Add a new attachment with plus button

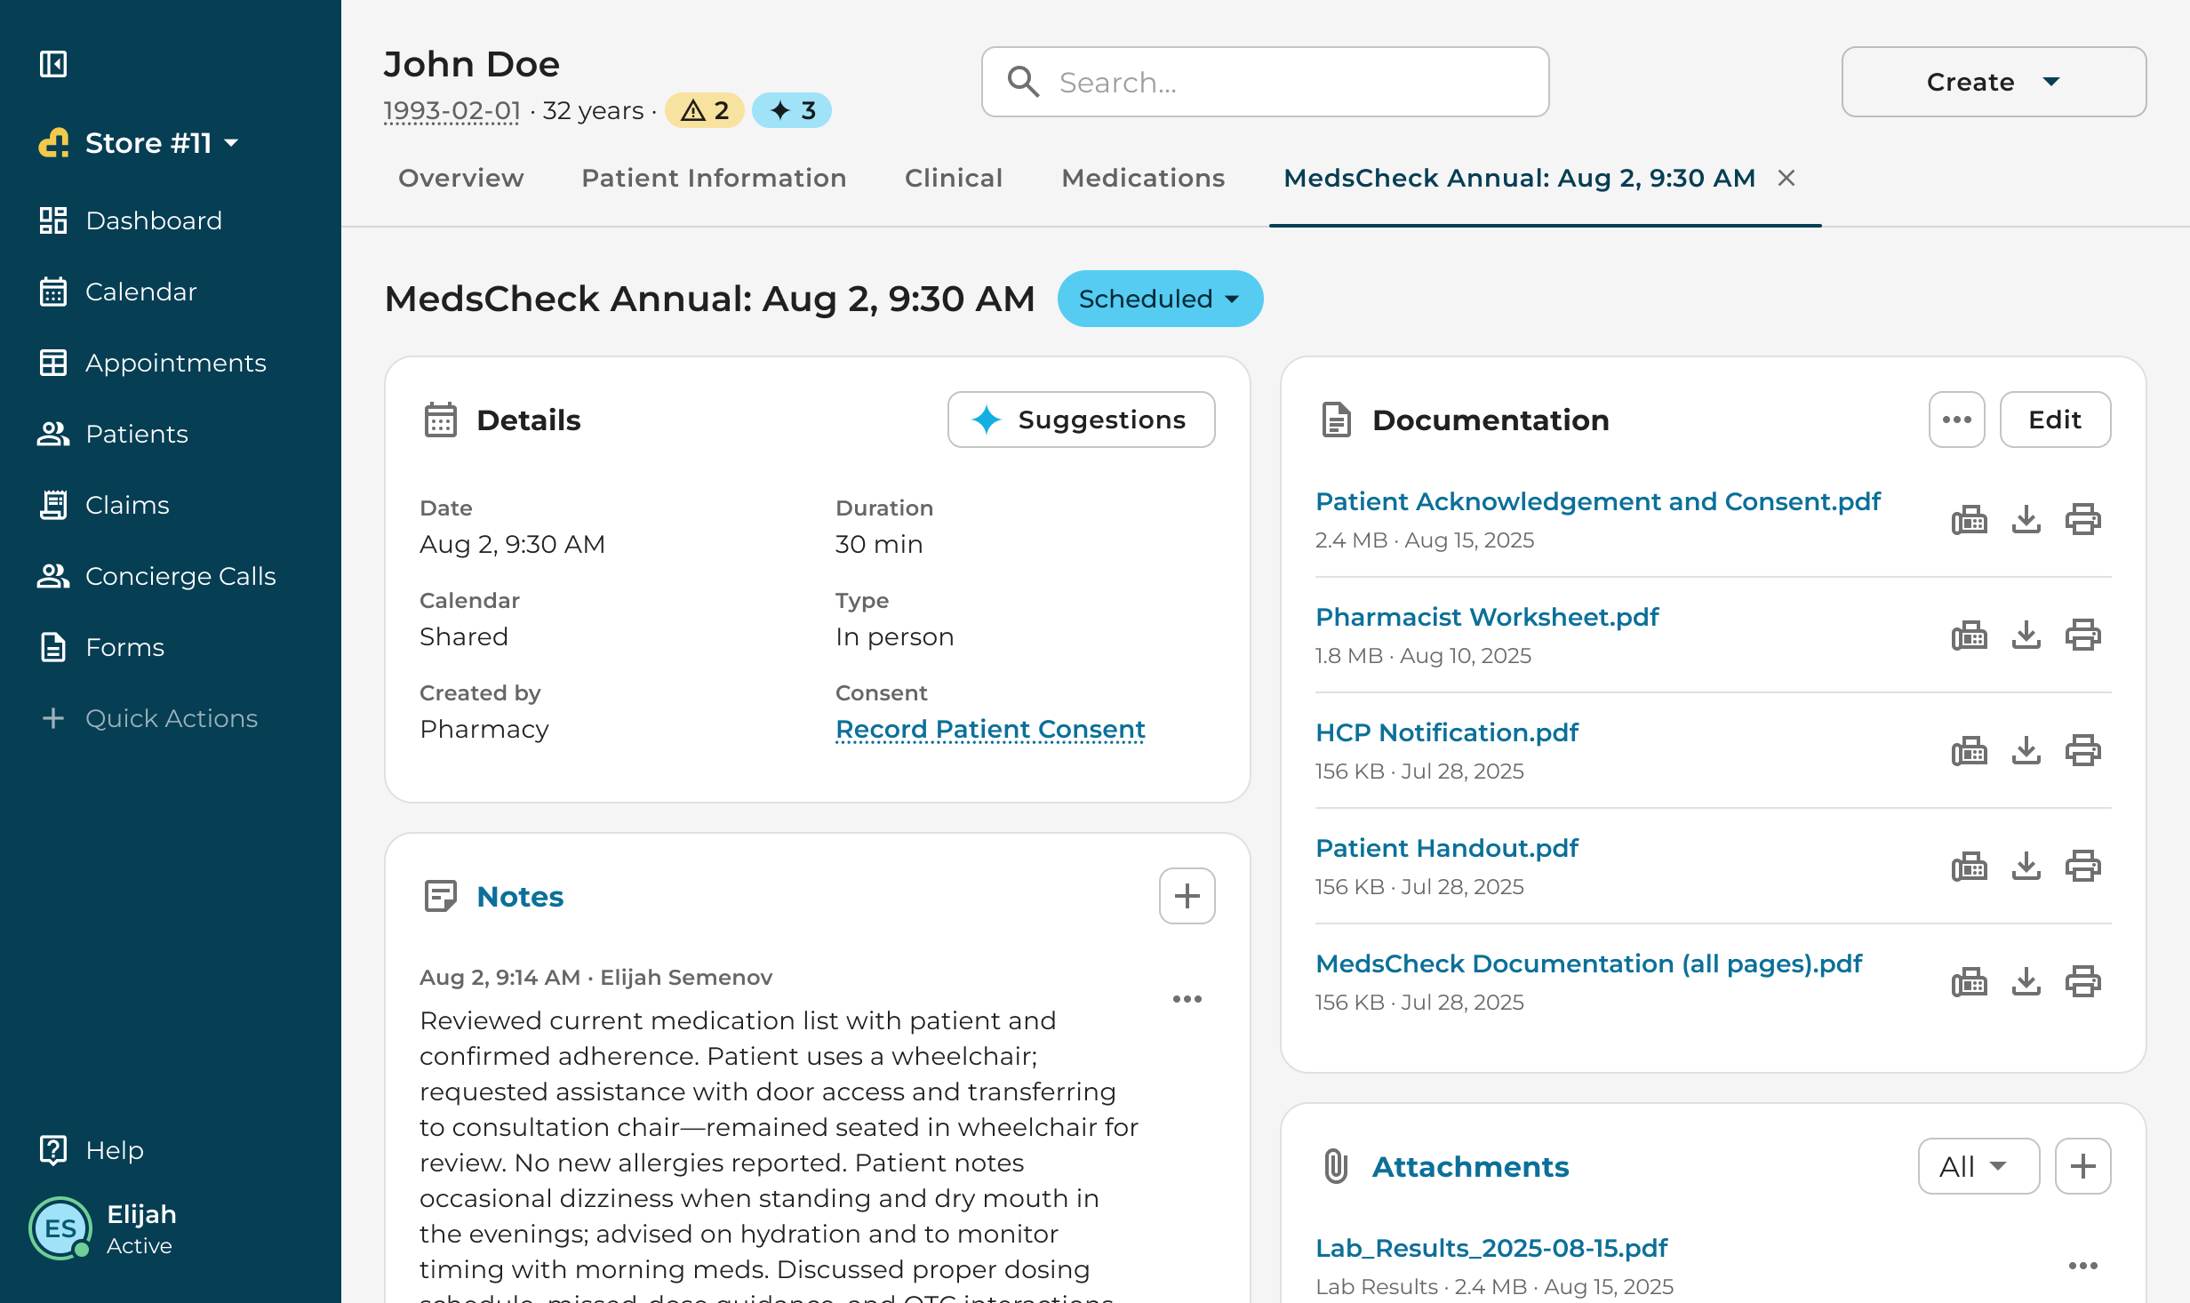(x=2083, y=1166)
